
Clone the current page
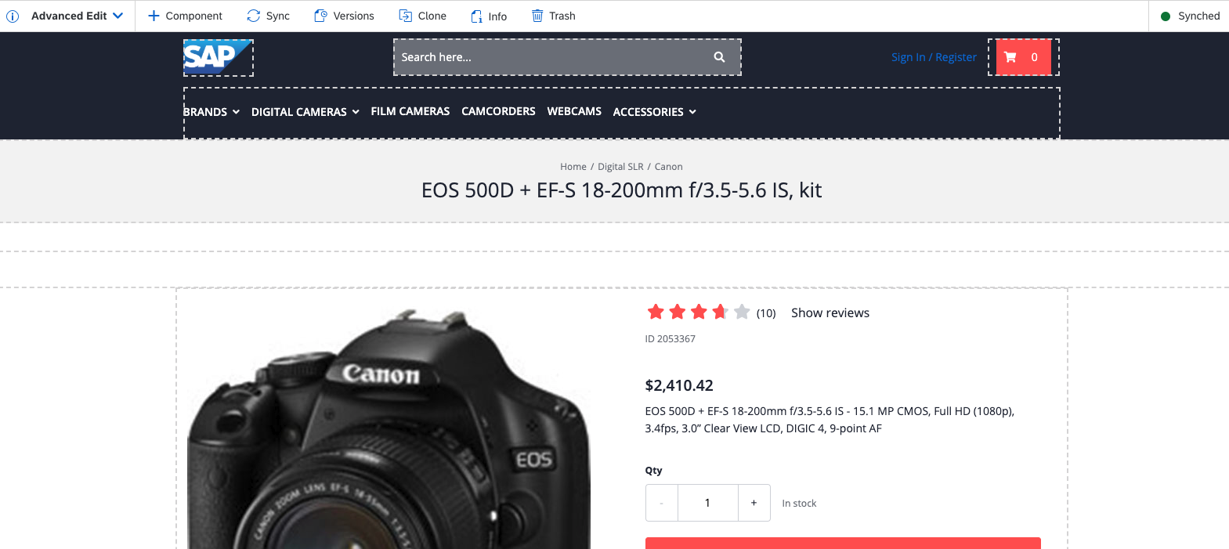click(422, 16)
